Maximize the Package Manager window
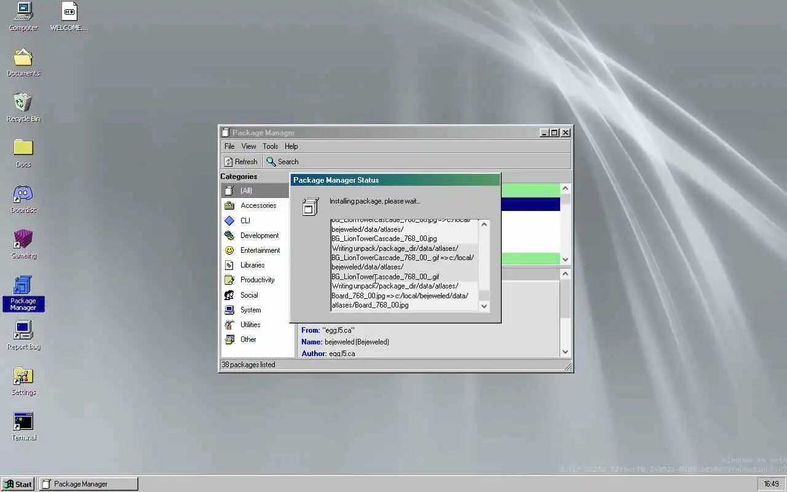The height and width of the screenshot is (492, 787). pos(555,133)
